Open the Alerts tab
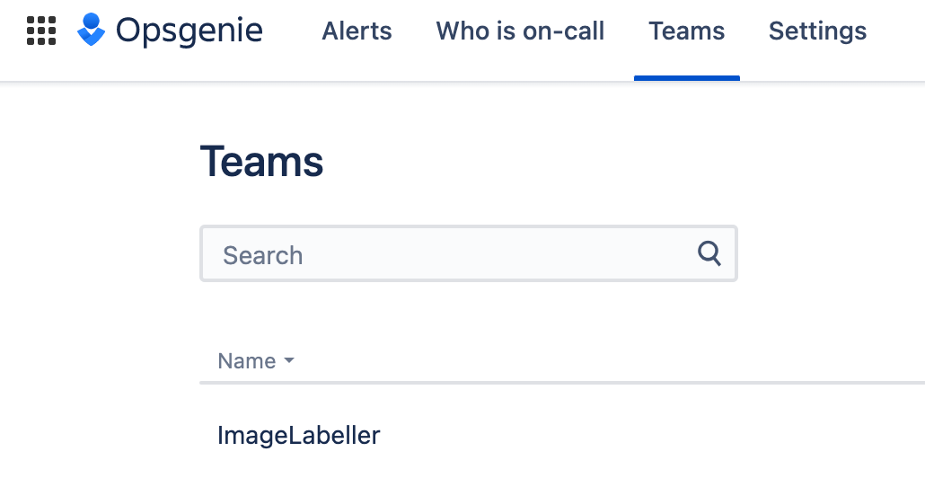The image size is (925, 487). tap(357, 31)
